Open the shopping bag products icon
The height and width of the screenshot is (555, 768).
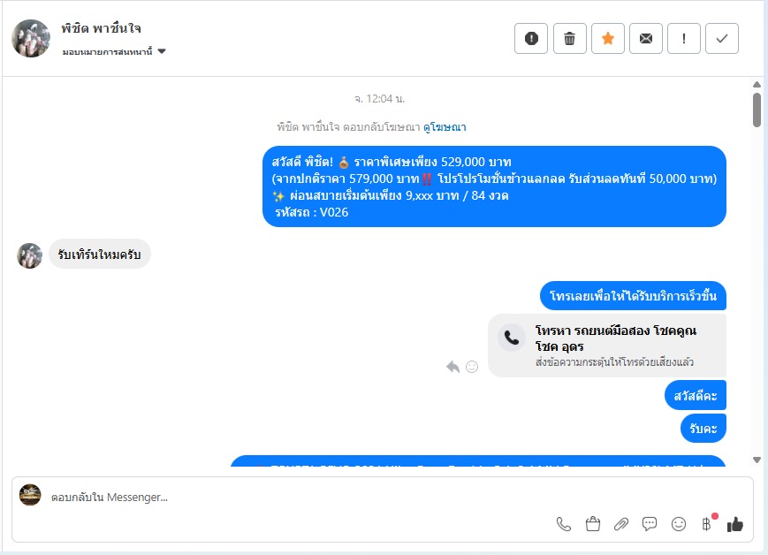pyautogui.click(x=593, y=524)
